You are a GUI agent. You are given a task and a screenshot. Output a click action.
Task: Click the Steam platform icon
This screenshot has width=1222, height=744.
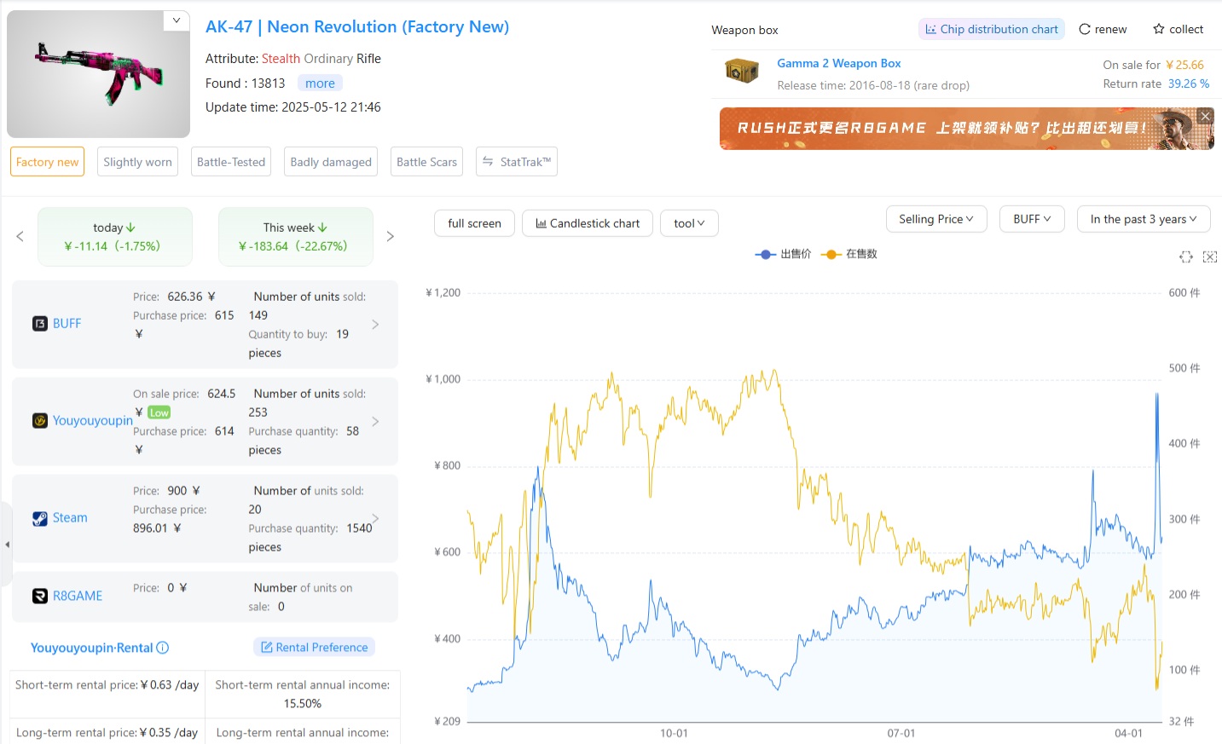40,518
